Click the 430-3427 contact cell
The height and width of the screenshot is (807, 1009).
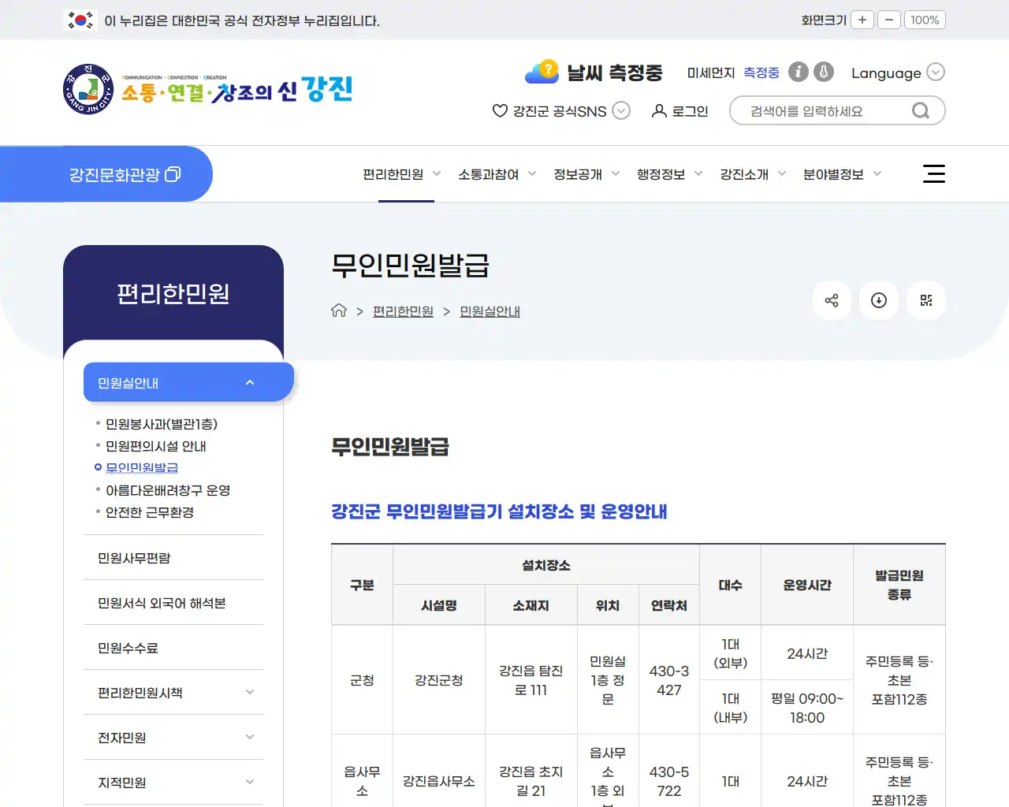point(669,680)
